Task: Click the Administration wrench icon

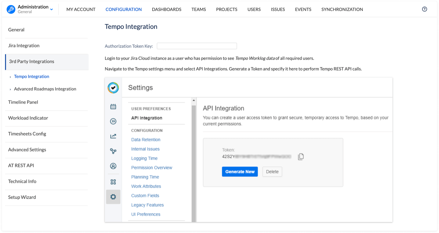Action: tap(11, 9)
